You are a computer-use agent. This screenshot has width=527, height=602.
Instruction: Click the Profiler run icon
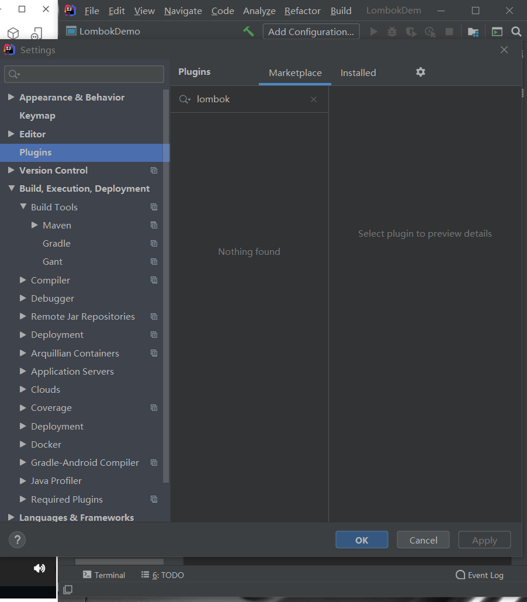coord(430,32)
